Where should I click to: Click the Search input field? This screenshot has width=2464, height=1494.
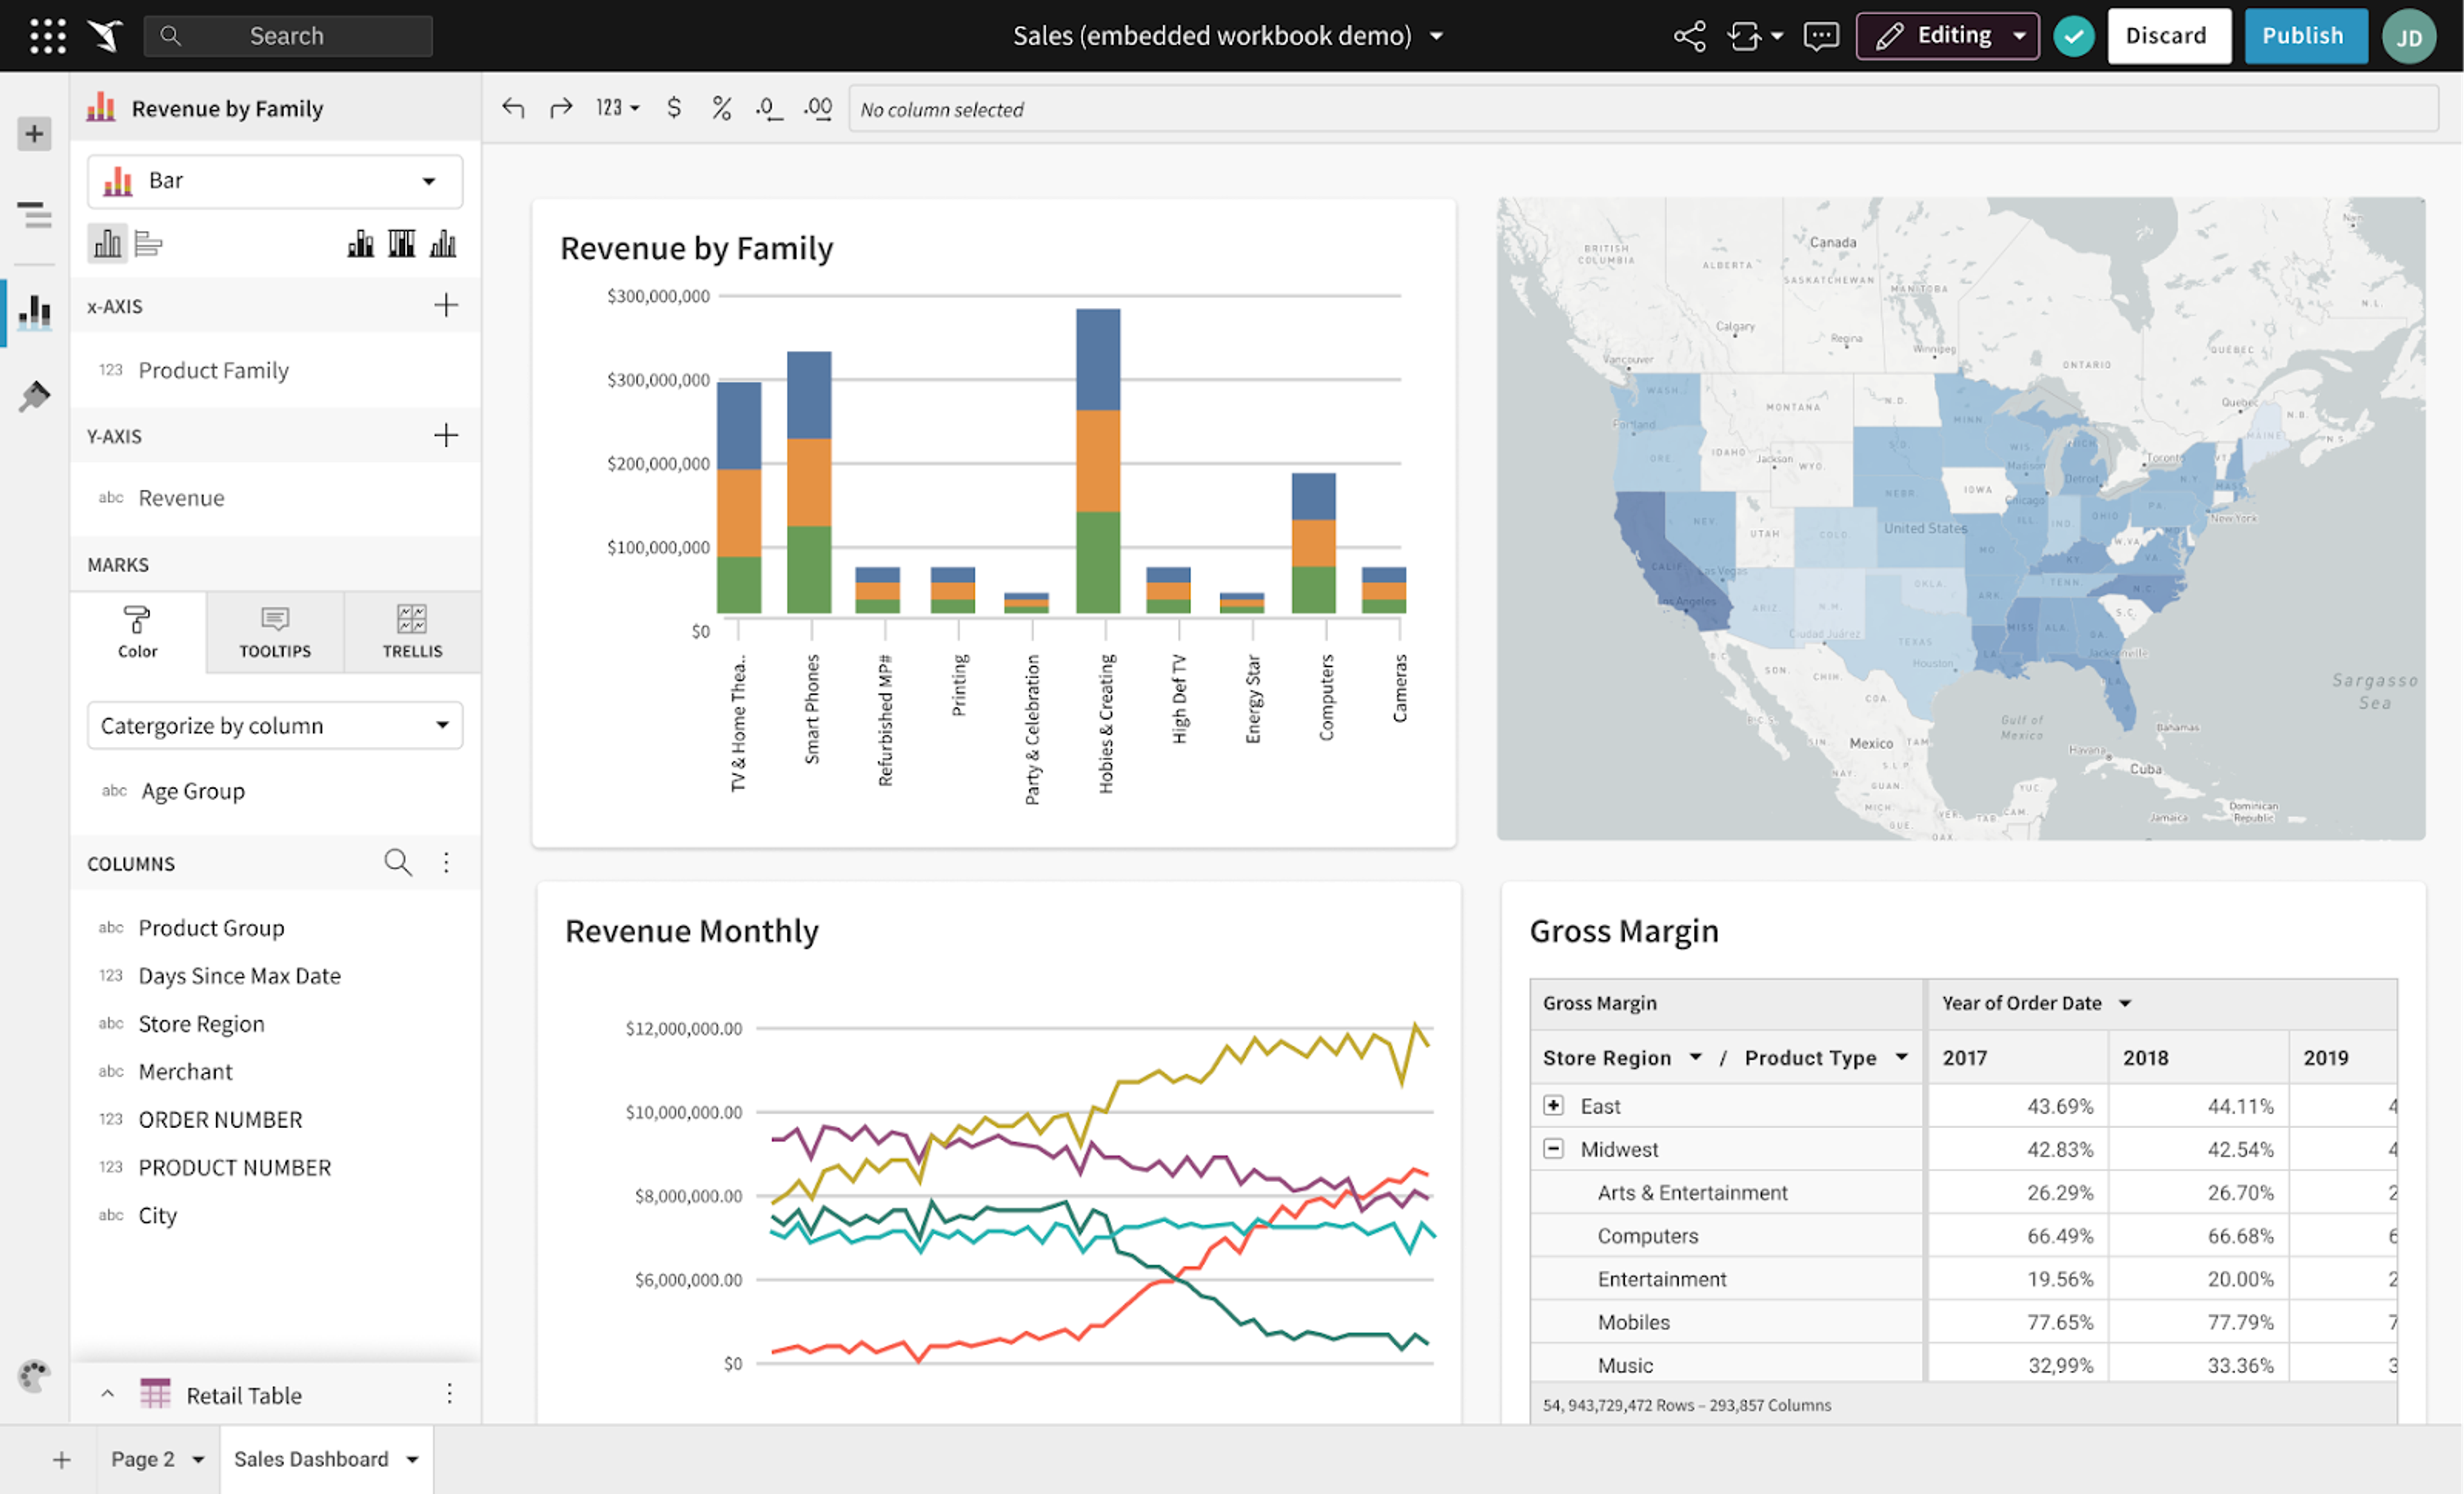point(288,36)
